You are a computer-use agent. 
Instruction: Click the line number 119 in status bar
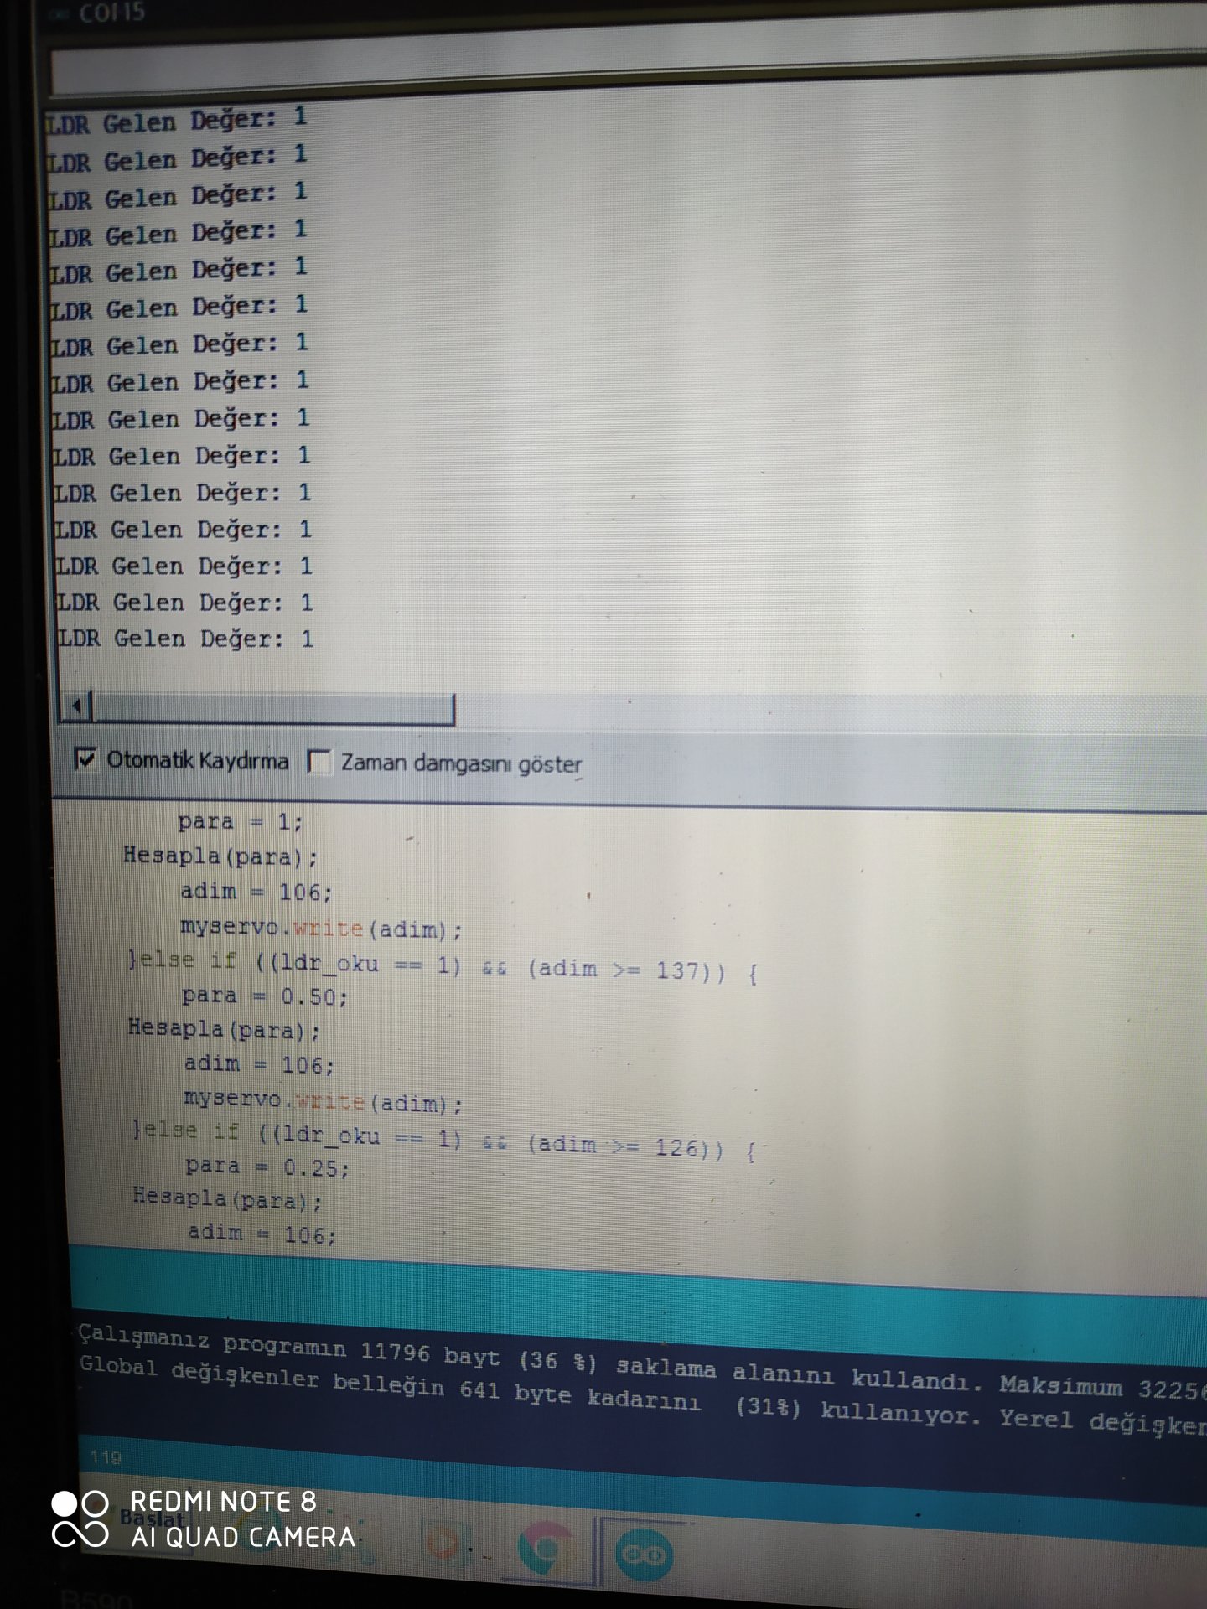pyautogui.click(x=106, y=1457)
